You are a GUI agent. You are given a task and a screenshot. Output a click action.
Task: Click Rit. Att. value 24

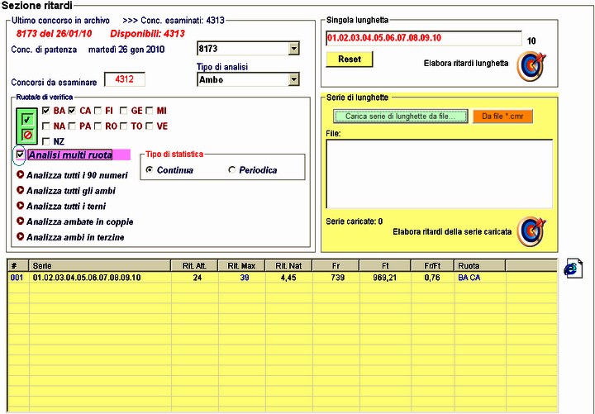point(197,278)
